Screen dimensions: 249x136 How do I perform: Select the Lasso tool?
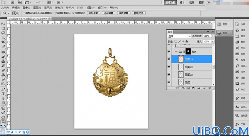coord(3,33)
